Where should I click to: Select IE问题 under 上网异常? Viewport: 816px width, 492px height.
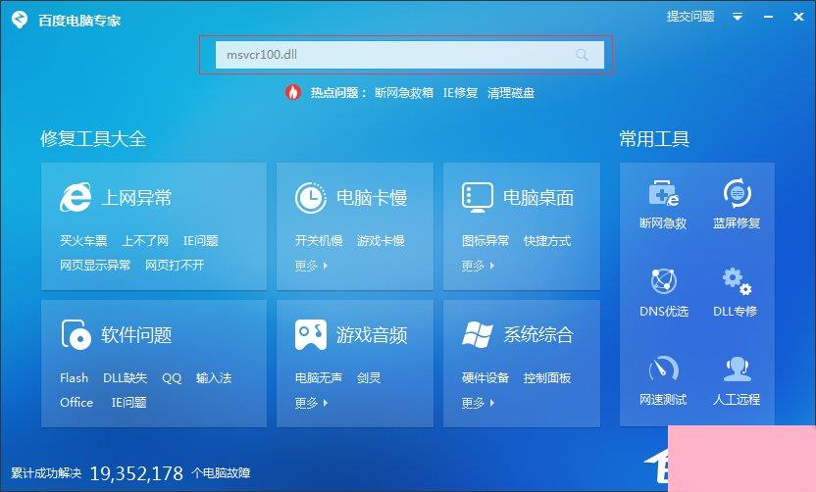pyautogui.click(x=200, y=241)
